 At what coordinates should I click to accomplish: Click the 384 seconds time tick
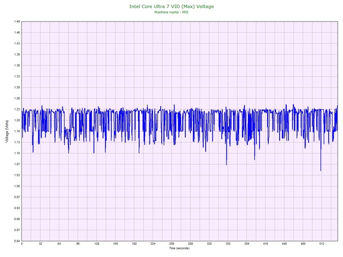tap(247, 244)
